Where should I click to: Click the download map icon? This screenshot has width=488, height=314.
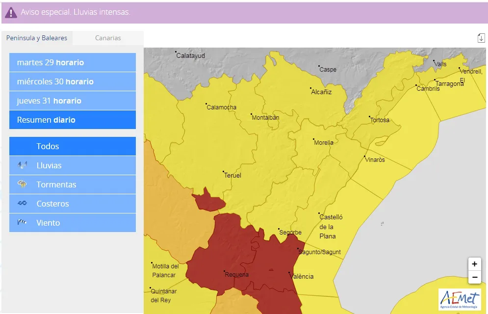(x=481, y=38)
